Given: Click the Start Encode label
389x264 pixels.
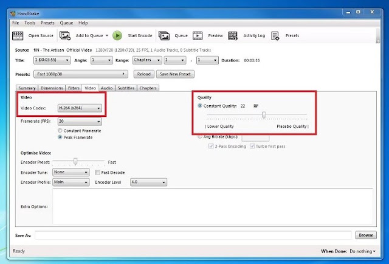Looking at the screenshot, I should point(140,35).
